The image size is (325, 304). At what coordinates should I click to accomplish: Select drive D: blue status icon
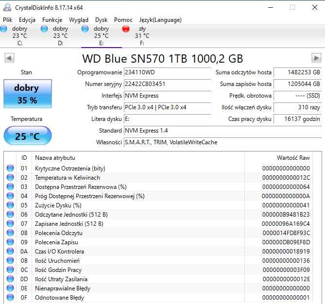tap(44, 29)
